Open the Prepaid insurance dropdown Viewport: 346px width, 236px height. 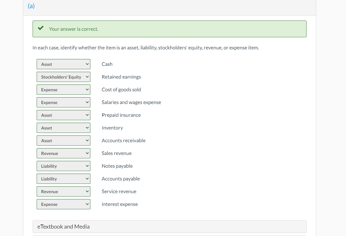tap(63, 115)
